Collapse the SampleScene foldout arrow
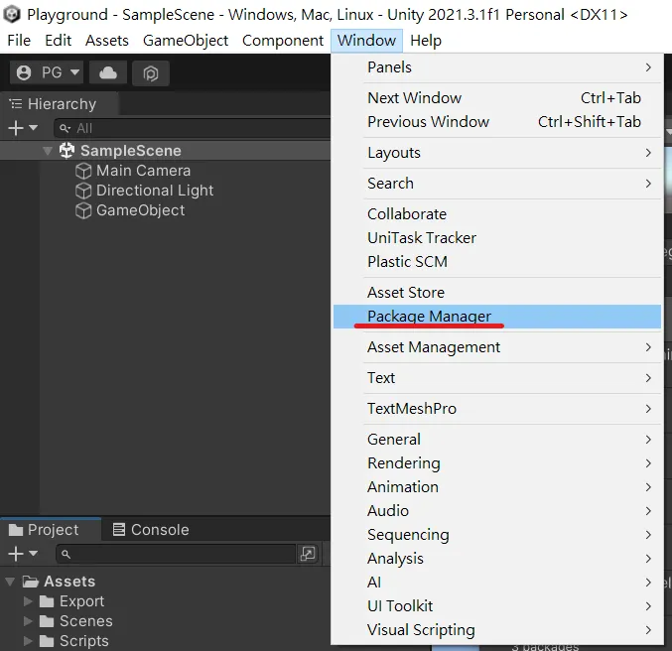 click(48, 151)
